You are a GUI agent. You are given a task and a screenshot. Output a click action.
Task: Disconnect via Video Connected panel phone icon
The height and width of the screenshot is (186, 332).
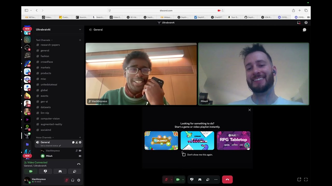pos(79,164)
